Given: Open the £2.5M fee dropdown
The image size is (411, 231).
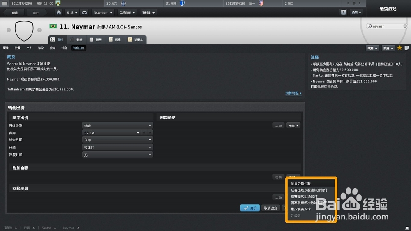Looking at the screenshot, I should [111, 133].
